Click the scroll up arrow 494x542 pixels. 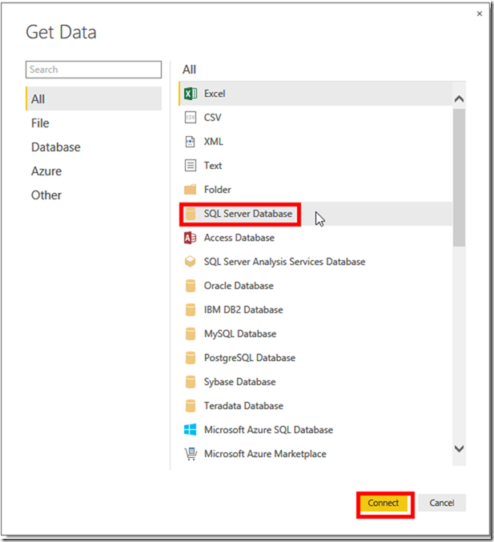coord(459,98)
